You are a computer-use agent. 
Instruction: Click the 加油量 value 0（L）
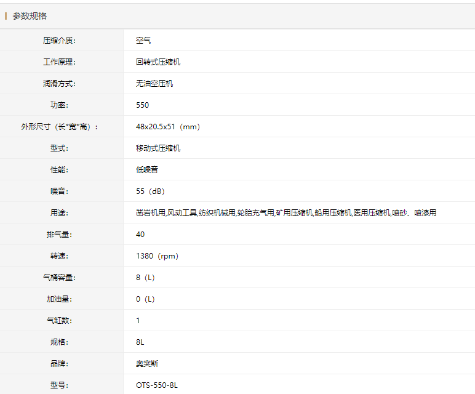145,299
